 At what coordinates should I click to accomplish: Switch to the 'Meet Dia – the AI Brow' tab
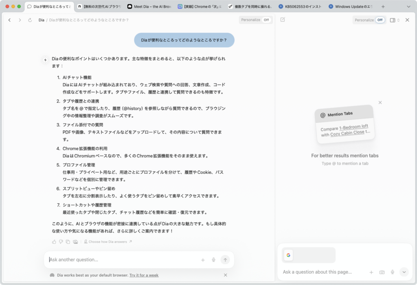pyautogui.click(x=149, y=7)
